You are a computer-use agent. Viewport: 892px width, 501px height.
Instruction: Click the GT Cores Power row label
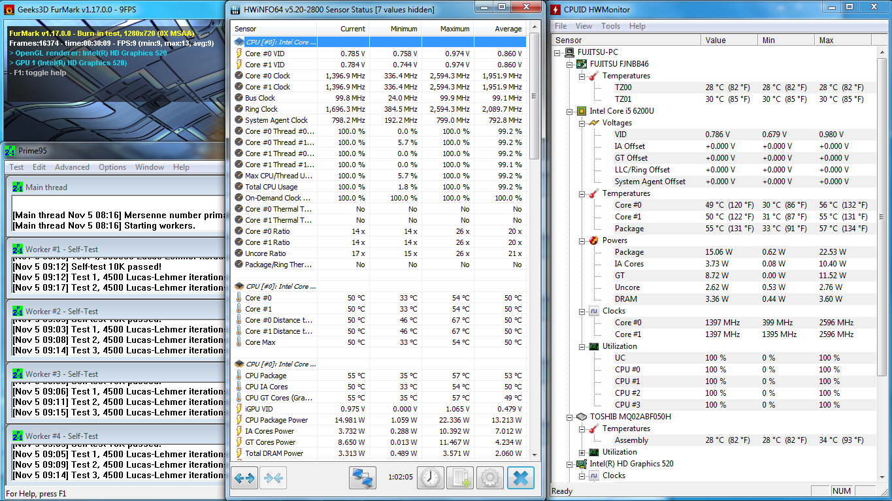[270, 442]
